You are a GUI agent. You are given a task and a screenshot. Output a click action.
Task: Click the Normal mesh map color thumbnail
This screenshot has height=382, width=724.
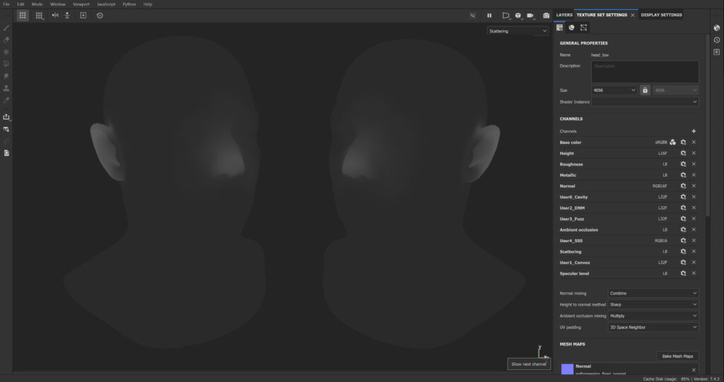click(x=567, y=369)
